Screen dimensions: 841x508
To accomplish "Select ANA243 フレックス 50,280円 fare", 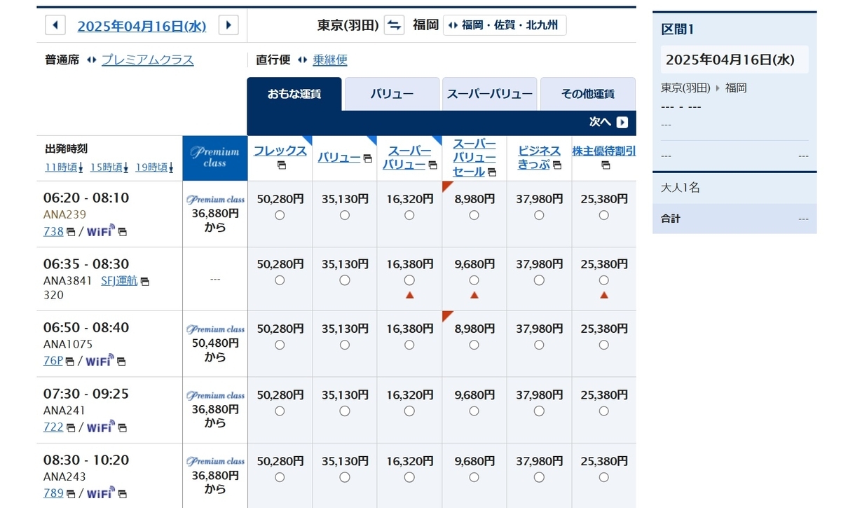I will (x=280, y=477).
